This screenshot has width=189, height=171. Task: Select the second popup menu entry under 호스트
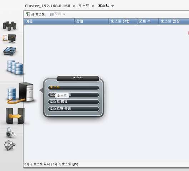74,94
